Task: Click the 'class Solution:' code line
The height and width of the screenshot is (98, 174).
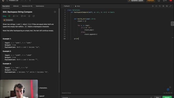Action: [x=74, y=10]
